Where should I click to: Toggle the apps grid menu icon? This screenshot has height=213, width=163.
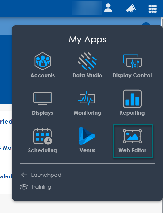(153, 9)
